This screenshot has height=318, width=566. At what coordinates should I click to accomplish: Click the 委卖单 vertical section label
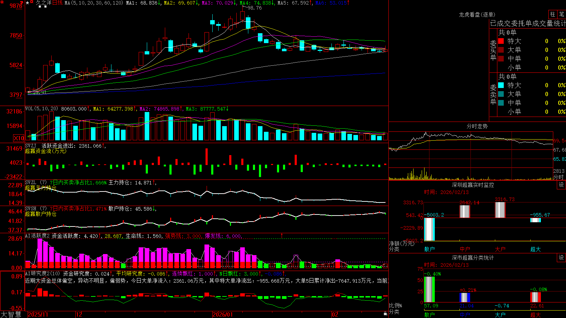pos(493,94)
